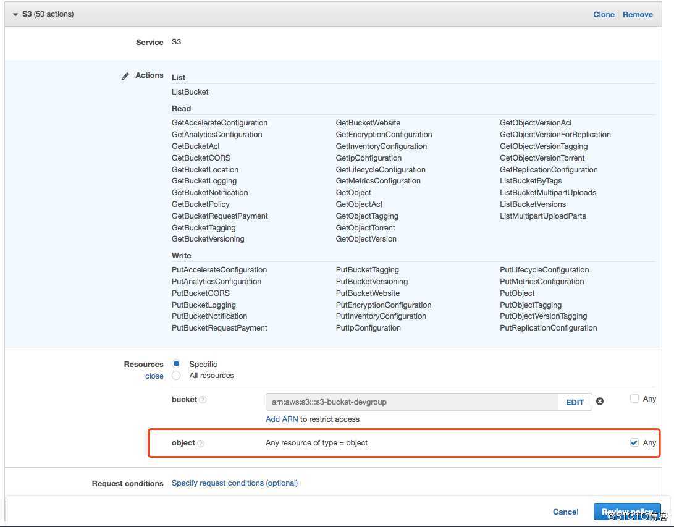
Task: Click ListBucketMultipartUploads action
Action: pos(548,193)
